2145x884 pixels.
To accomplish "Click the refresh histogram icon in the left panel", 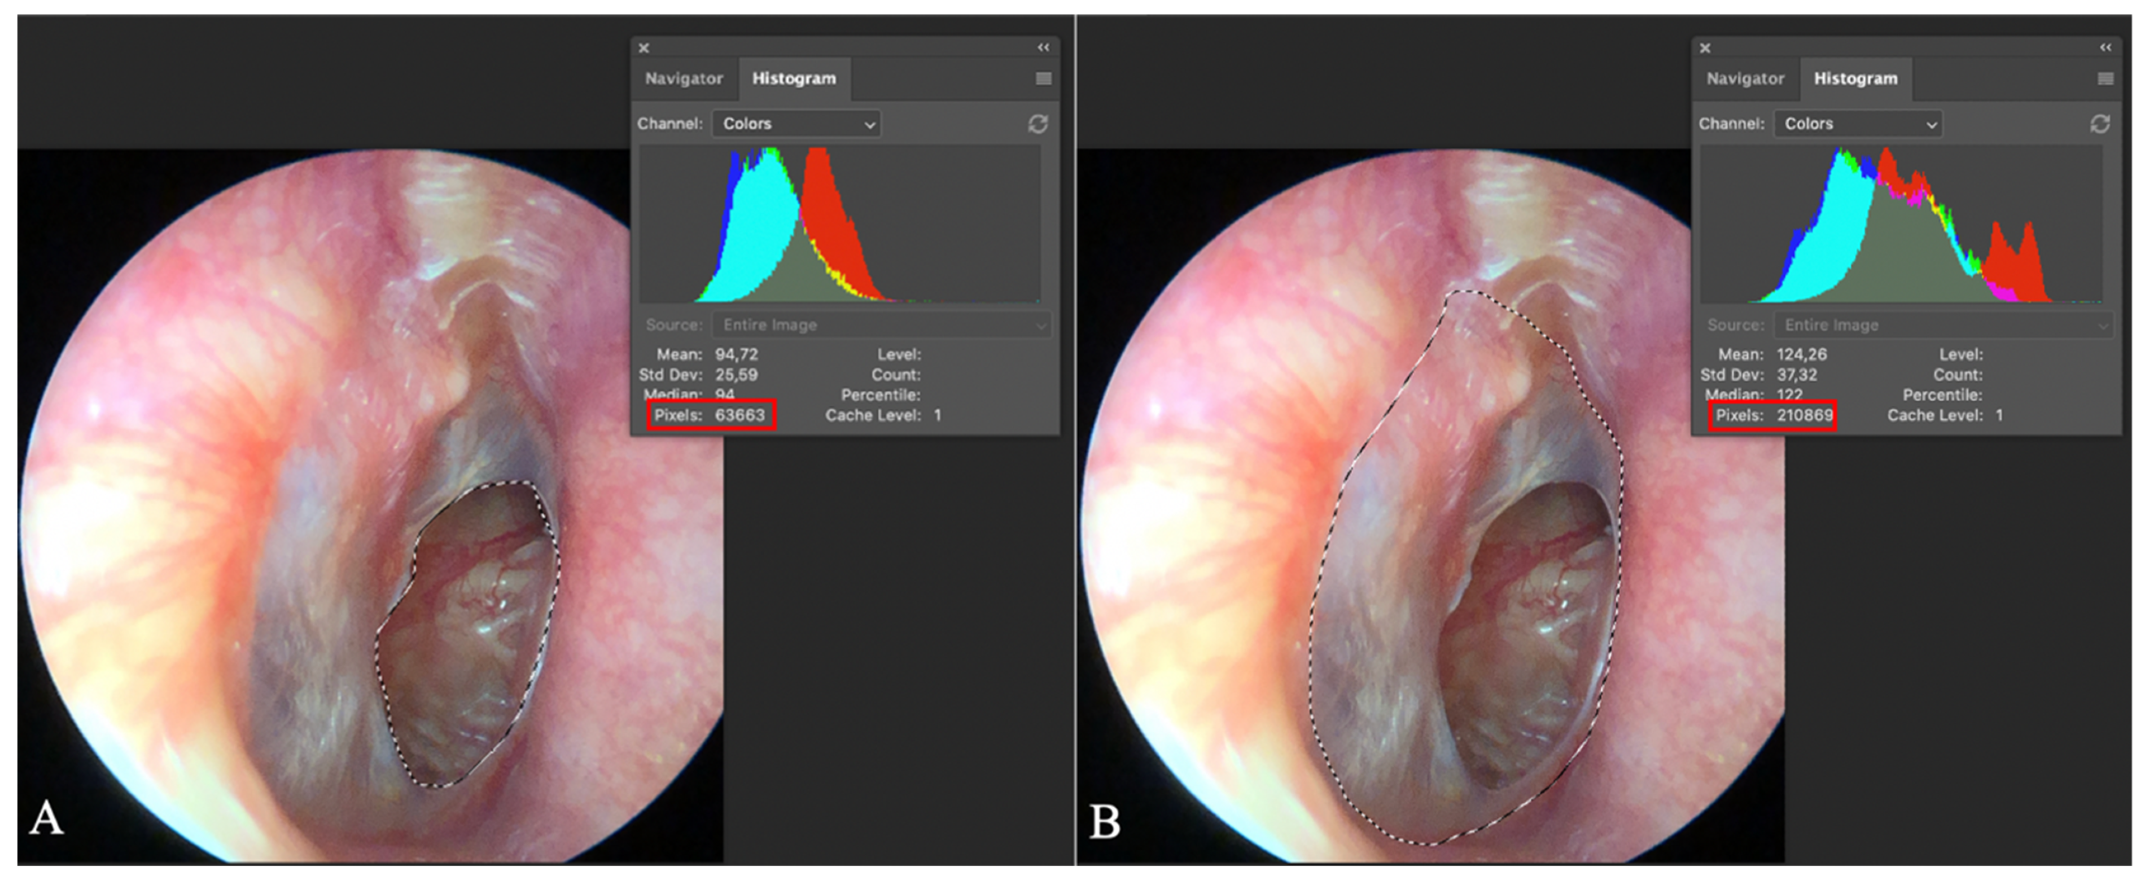I will point(1038,124).
